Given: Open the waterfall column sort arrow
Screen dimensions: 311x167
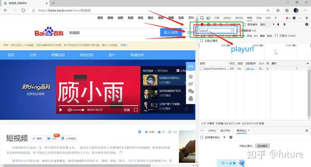Looking at the screenshot, I should coord(308,63).
